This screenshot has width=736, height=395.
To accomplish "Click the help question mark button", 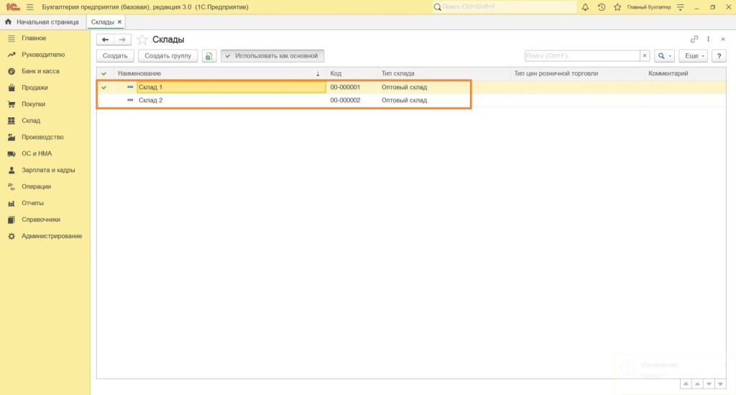I will [x=718, y=56].
